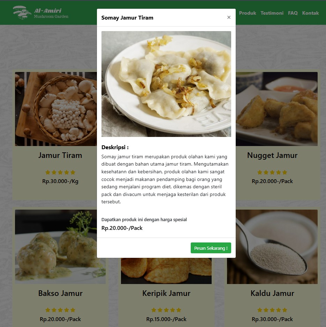Close the Somay Jamur Tiram modal
326x327 pixels.
pos(229,17)
